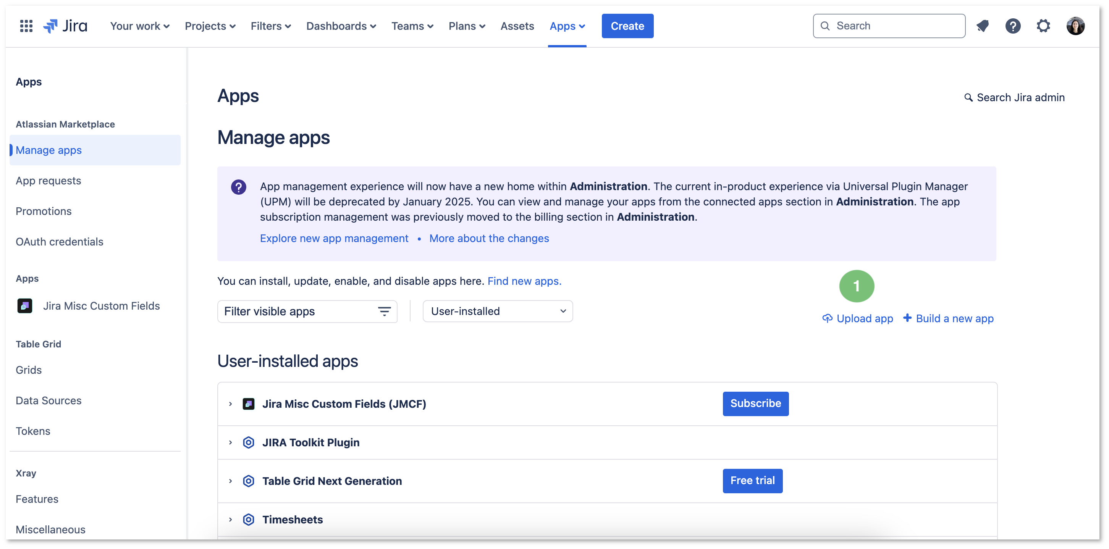This screenshot has width=1109, height=549.
Task: Click the cloud upload icon
Action: pyautogui.click(x=827, y=318)
